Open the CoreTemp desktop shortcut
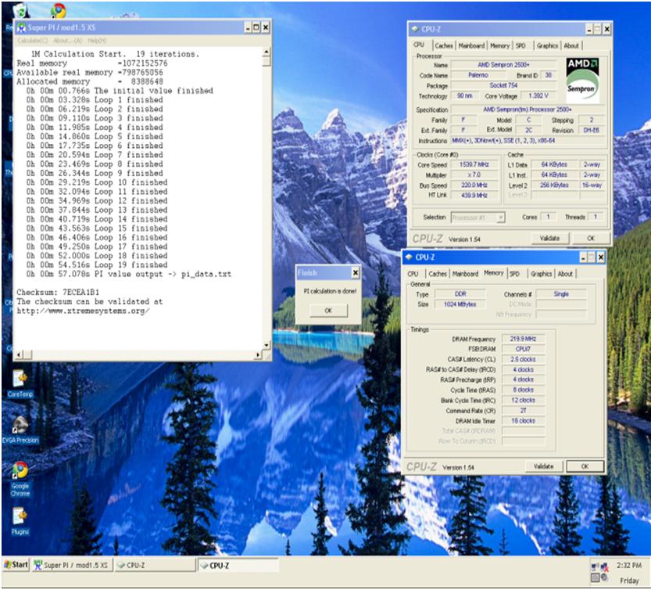This screenshot has height=590, width=651. pyautogui.click(x=20, y=383)
